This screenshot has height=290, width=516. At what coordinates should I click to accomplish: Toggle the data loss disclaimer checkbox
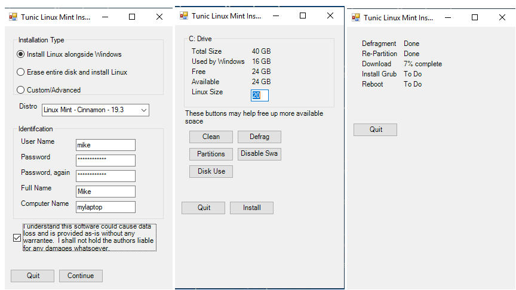click(x=17, y=237)
